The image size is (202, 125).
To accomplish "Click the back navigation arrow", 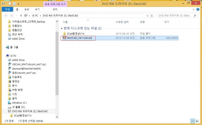I will tap(6, 16).
